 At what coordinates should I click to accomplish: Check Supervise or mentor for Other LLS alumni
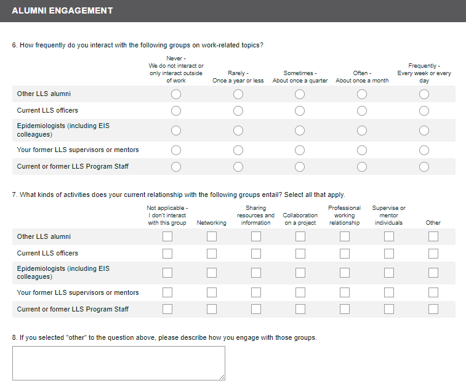click(389, 236)
